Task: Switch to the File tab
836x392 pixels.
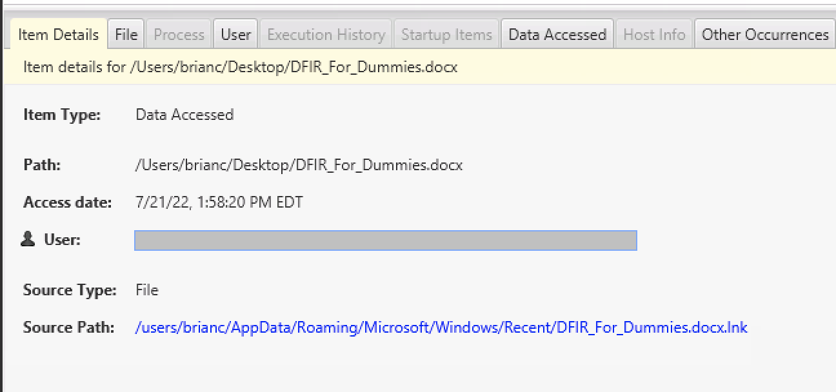Action: (125, 34)
